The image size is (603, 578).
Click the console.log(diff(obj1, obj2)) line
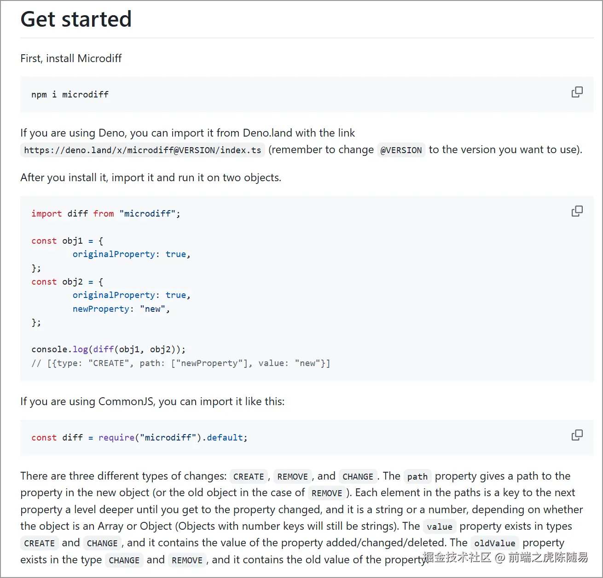[x=108, y=349]
